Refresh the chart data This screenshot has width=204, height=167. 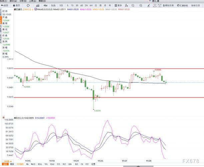[28, 5]
